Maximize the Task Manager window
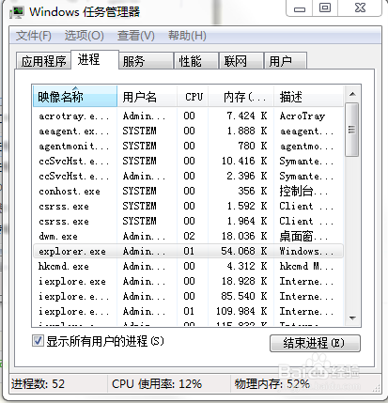Viewport: 388px width, 403px height. tap(325, 8)
